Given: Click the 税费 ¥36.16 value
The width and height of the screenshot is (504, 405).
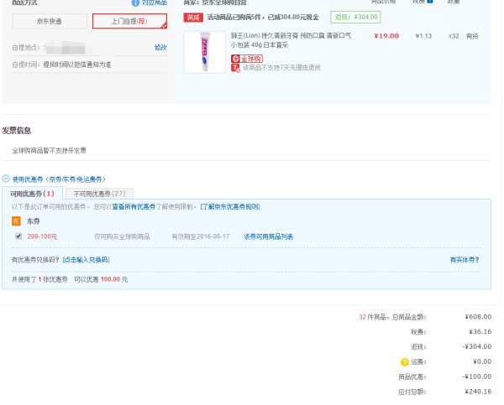Looking at the screenshot, I should [480, 332].
